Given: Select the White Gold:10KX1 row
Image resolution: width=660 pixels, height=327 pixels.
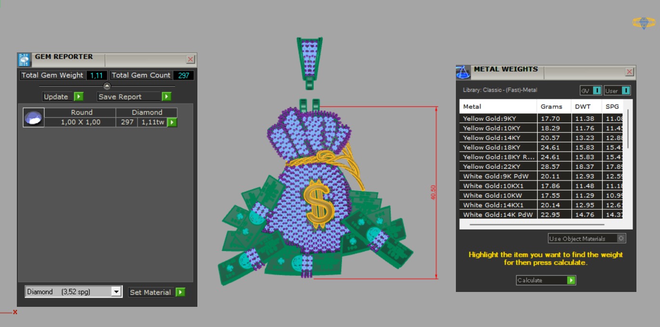Looking at the screenshot, I should pos(542,186).
